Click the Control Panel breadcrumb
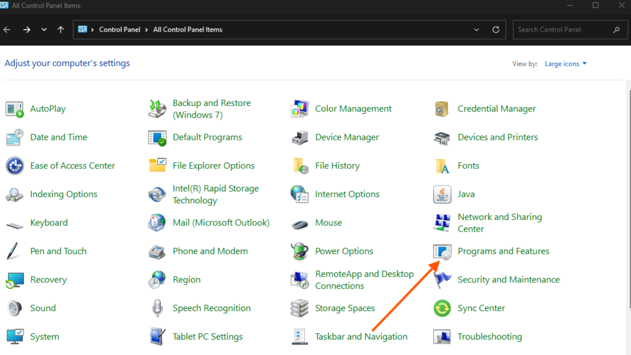This screenshot has height=355, width=631. 120,30
